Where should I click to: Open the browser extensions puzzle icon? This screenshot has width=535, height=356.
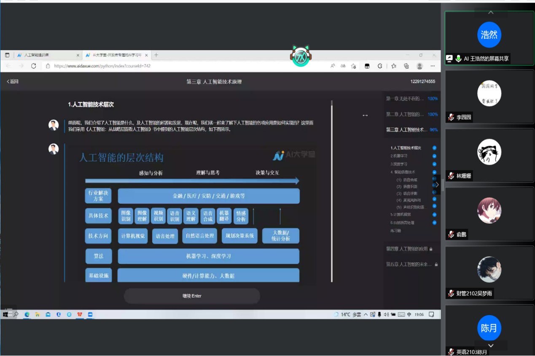click(x=380, y=66)
